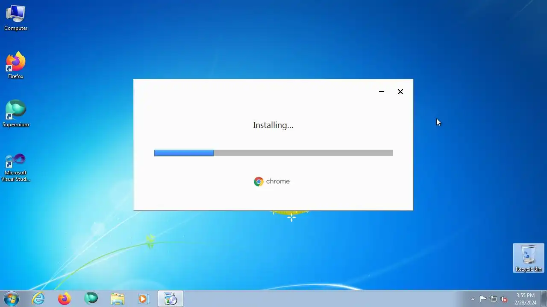Open Windows Media Player in taskbar

click(144, 298)
